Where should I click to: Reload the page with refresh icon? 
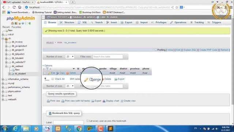coord(14,7)
